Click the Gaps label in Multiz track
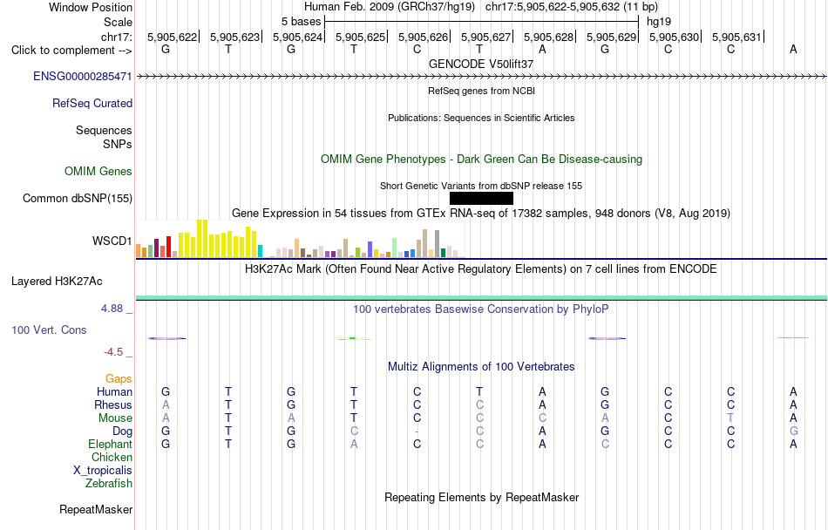Image resolution: width=828 pixels, height=530 pixels. click(x=119, y=378)
